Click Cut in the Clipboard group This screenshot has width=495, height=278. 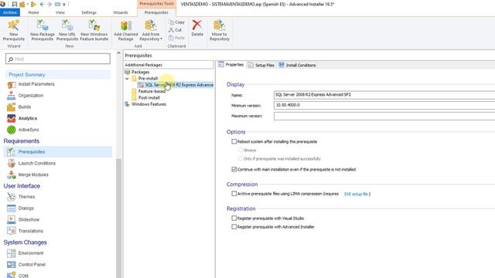tap(176, 30)
